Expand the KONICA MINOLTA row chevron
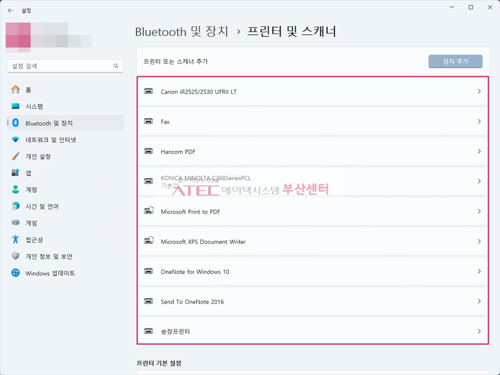This screenshot has width=500, height=375. [x=479, y=181]
